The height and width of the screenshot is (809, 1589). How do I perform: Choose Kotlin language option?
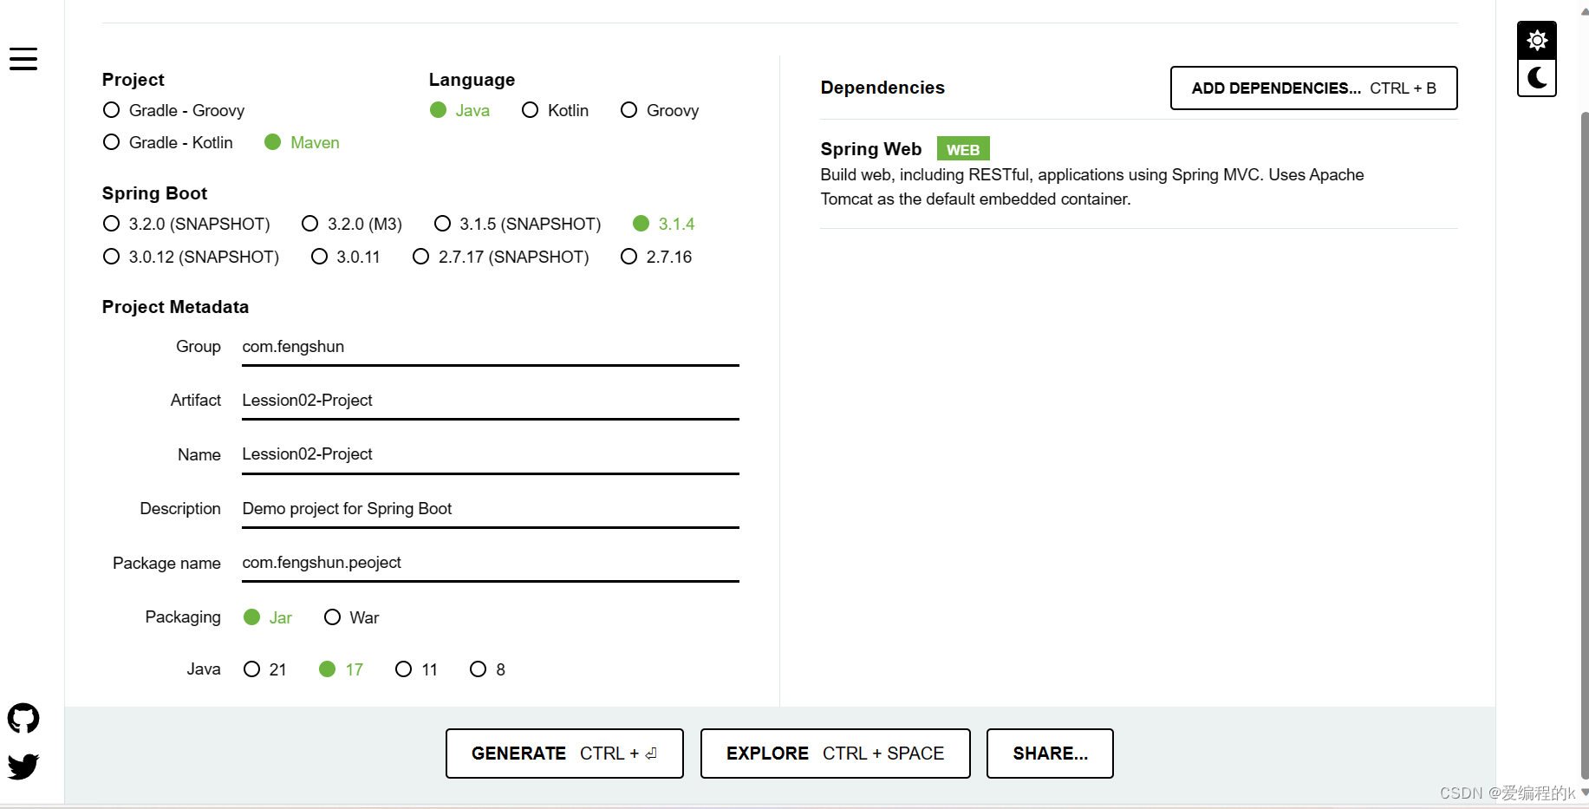(x=555, y=110)
